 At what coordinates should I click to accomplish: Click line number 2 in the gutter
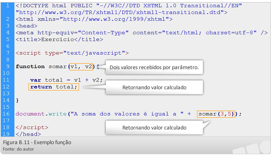tap(8, 19)
